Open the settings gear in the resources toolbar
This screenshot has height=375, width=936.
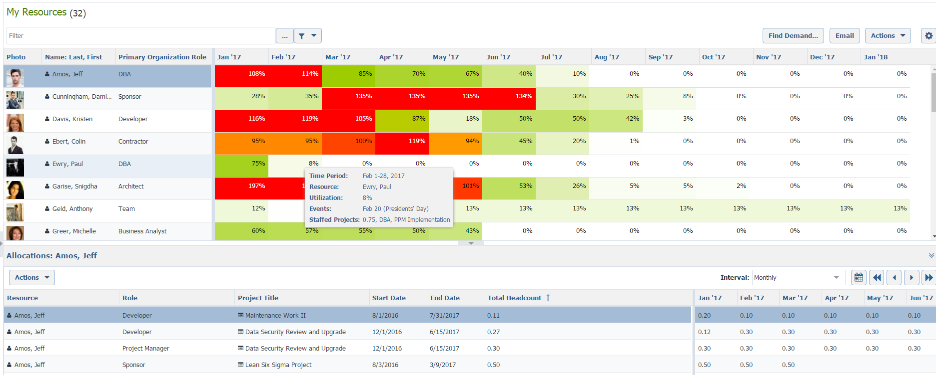(928, 36)
